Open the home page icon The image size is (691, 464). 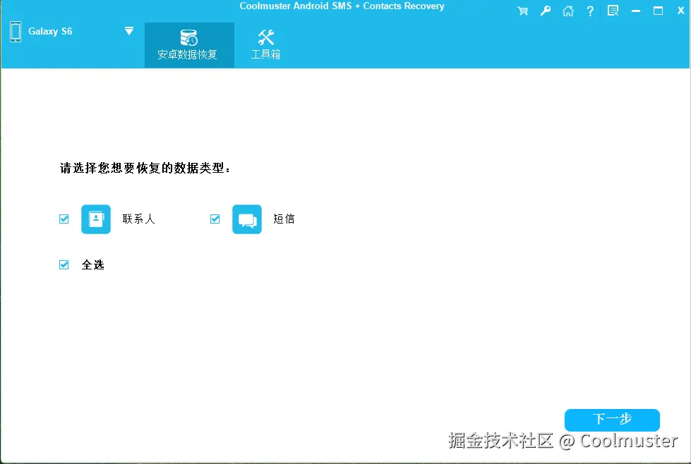tap(567, 11)
